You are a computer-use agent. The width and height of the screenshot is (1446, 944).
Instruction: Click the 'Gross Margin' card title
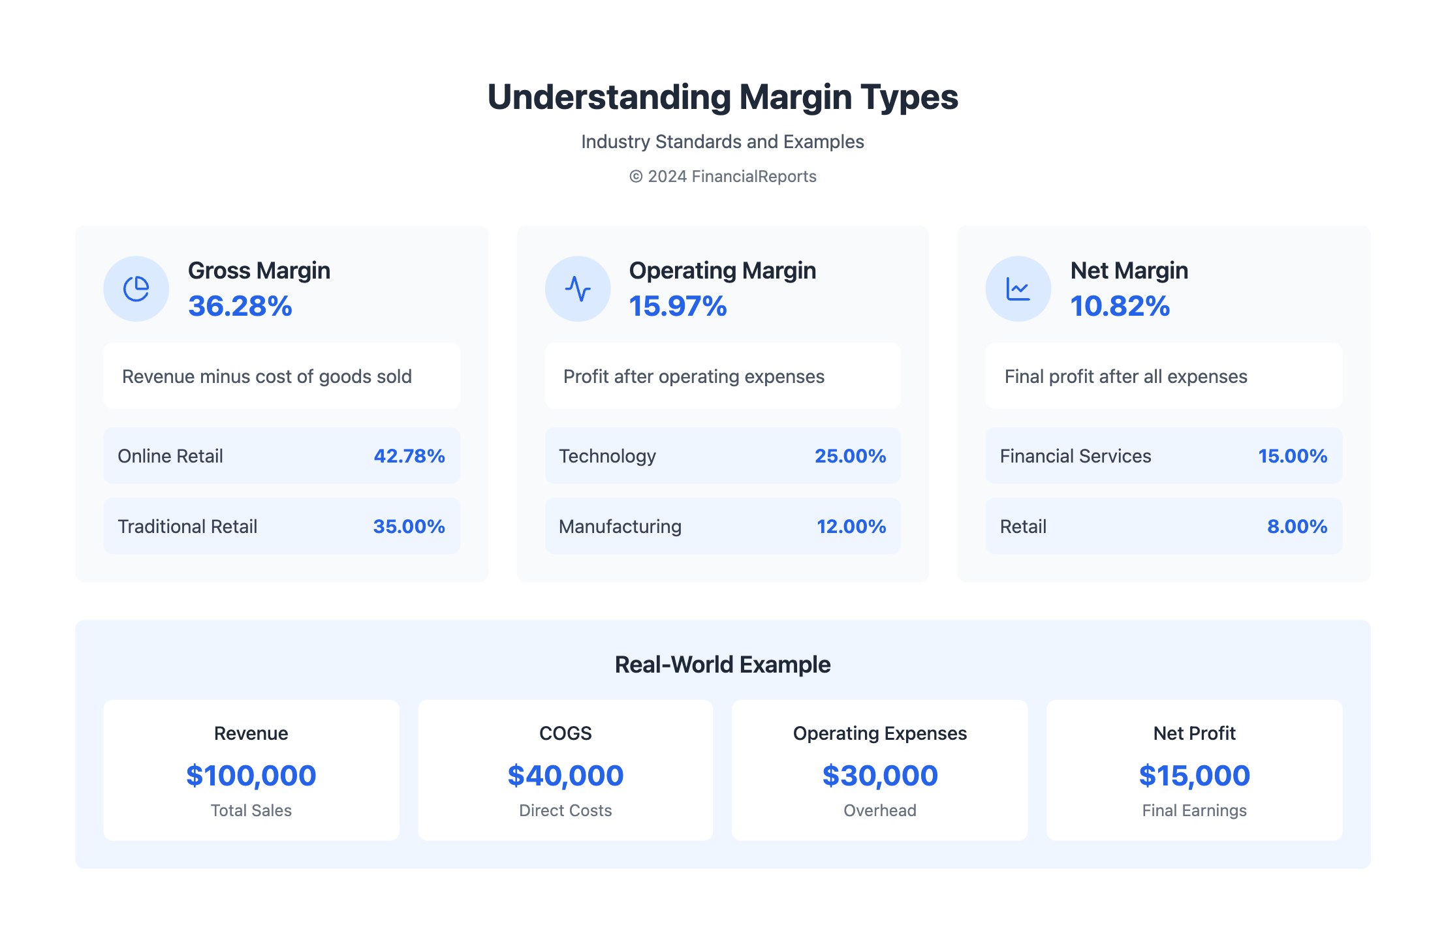tap(259, 270)
